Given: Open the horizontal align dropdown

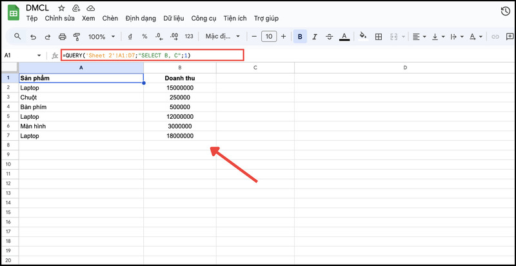Looking at the screenshot, I should point(419,37).
